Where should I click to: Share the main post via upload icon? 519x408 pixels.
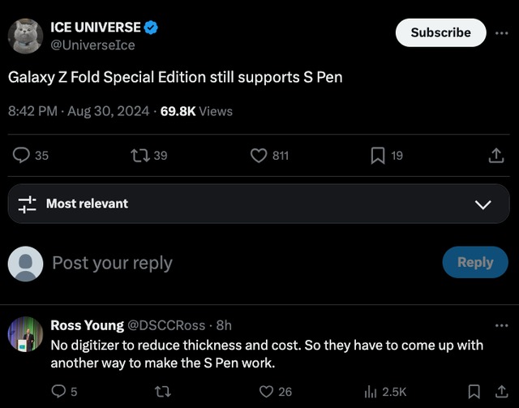pos(496,155)
